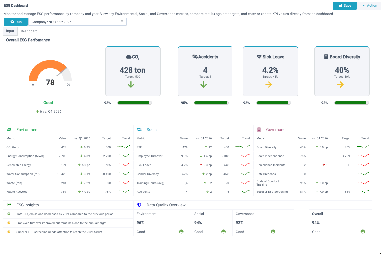The image size is (381, 254).
Task: Click the CO2 cloud icon
Action: [x=128, y=57]
